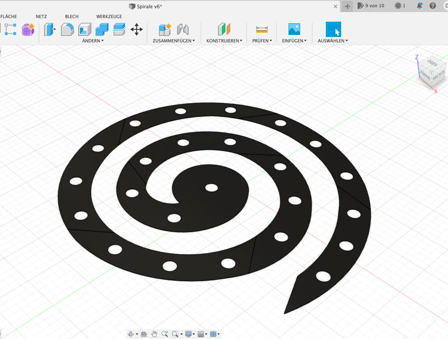This screenshot has width=448, height=339.
Task: Click the job status '9 von 10' icon
Action: 371,6
